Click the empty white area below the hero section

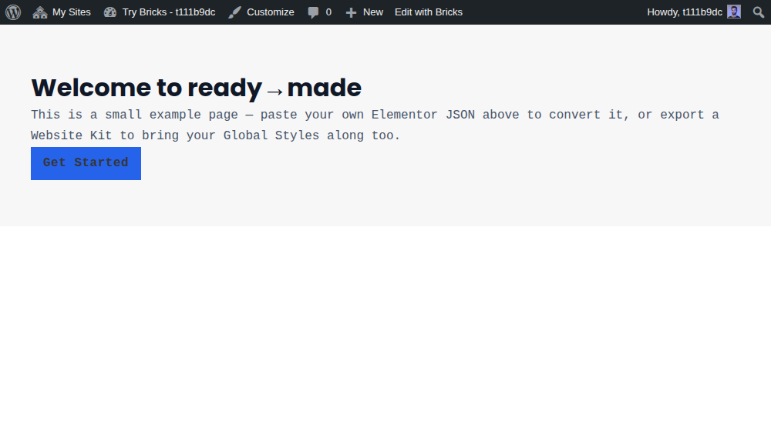(x=385, y=328)
